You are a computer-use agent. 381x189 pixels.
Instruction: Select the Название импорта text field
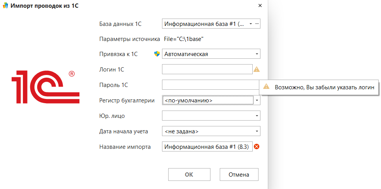coord(207,146)
